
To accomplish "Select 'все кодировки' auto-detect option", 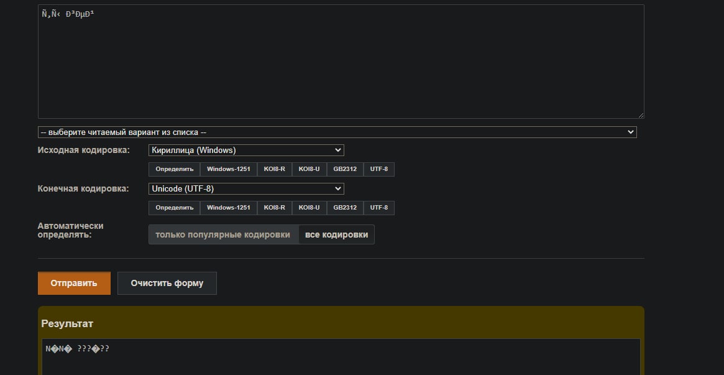I will click(337, 234).
